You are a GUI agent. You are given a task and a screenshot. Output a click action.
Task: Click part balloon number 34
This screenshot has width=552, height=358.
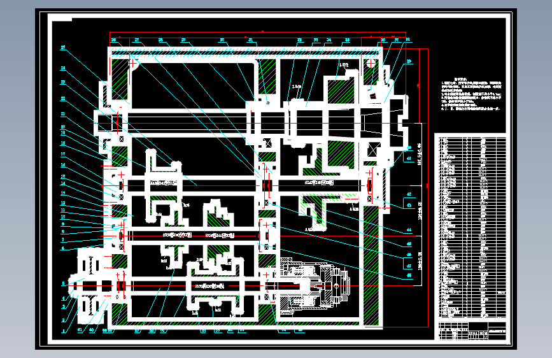[329, 40]
